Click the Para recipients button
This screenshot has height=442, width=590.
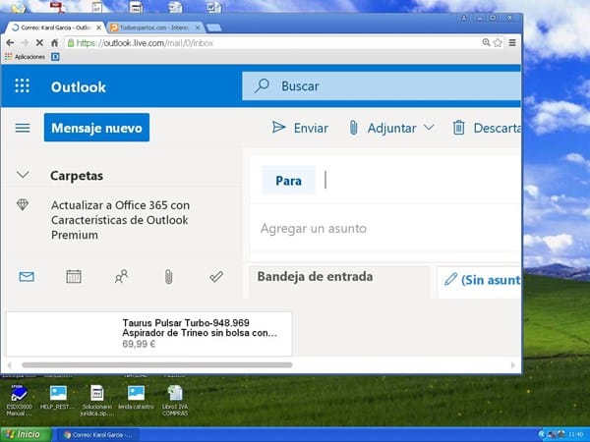pyautogui.click(x=288, y=181)
